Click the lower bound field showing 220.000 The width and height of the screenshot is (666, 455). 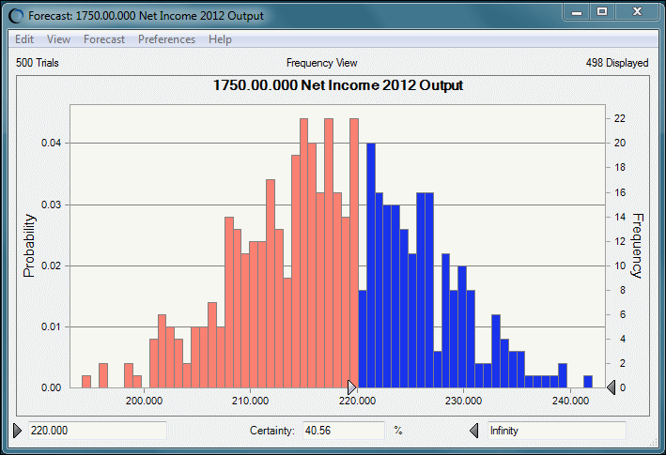click(98, 431)
